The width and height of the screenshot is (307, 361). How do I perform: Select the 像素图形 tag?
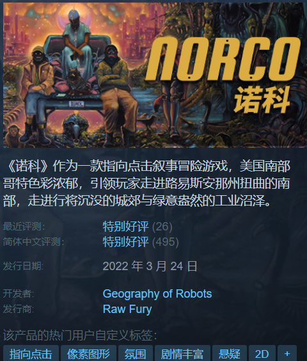click(89, 353)
